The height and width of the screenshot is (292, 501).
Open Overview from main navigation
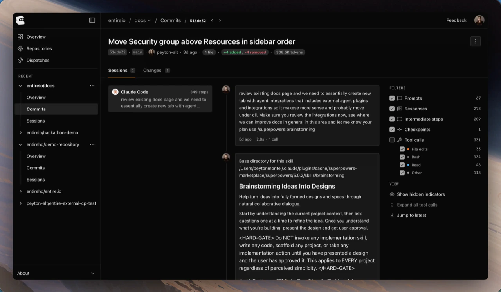36,37
